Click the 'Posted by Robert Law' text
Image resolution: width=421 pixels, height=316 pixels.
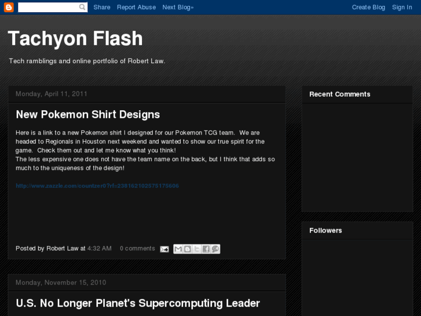click(x=47, y=249)
